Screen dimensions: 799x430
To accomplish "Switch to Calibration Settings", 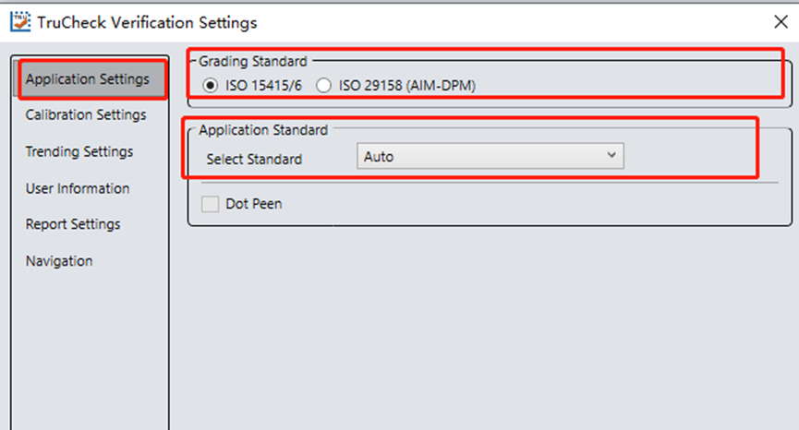I will click(x=86, y=115).
